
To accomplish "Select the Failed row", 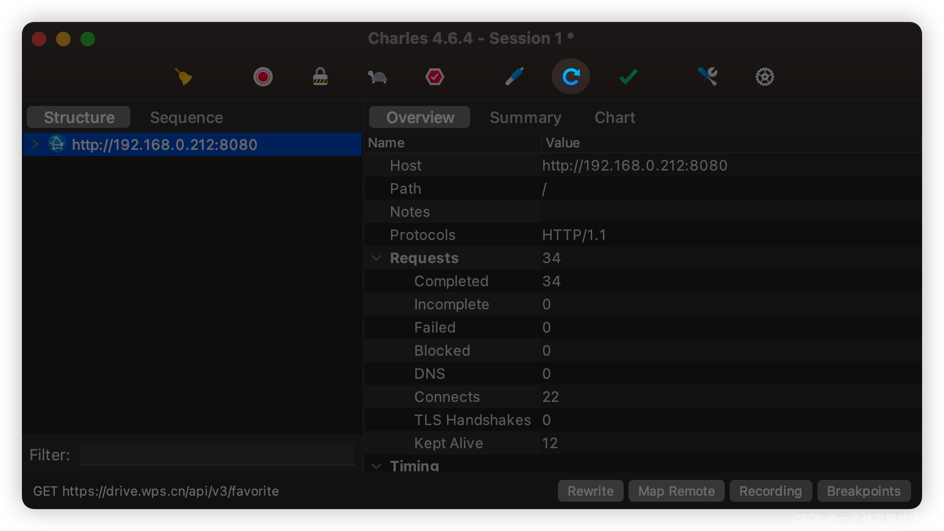I will click(x=643, y=328).
